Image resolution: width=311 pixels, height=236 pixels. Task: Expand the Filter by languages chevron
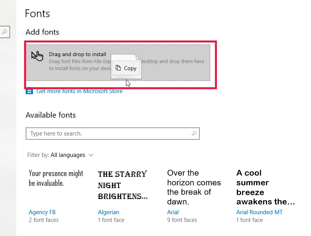[91, 155]
